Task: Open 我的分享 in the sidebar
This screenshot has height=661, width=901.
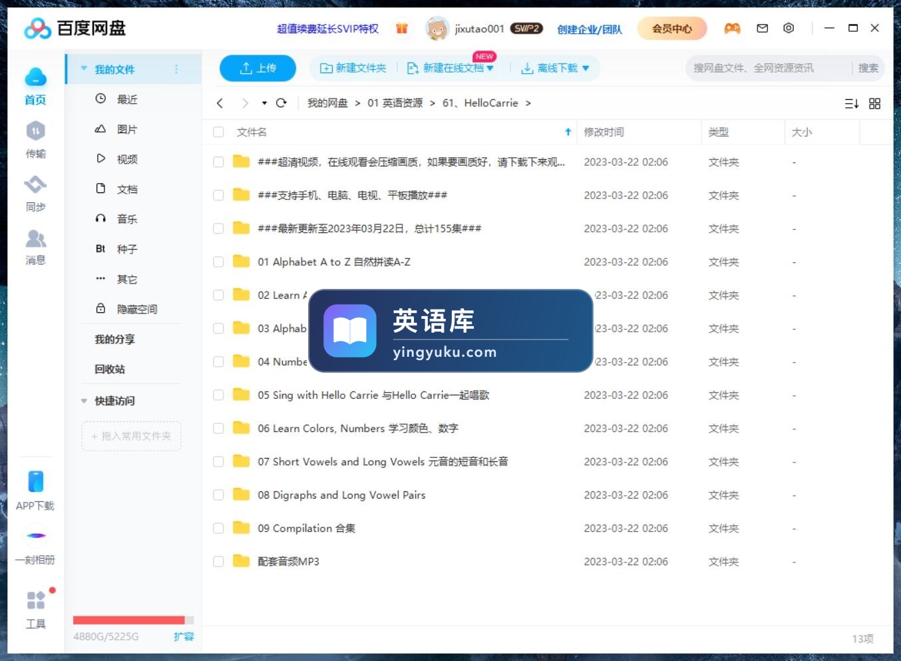Action: (x=114, y=339)
